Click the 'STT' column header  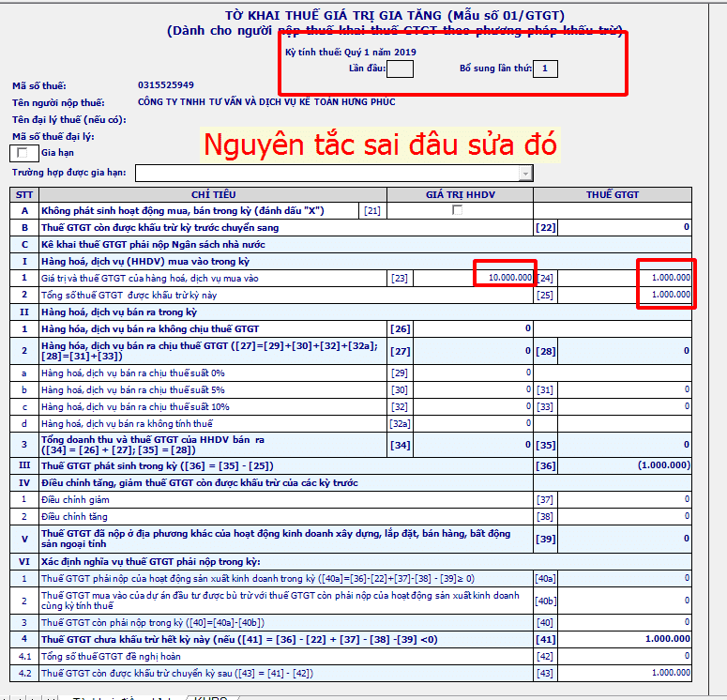[24, 194]
